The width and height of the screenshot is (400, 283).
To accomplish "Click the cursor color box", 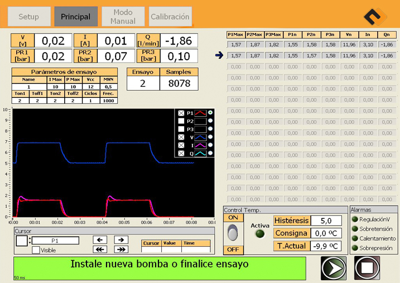I will 21,241.
